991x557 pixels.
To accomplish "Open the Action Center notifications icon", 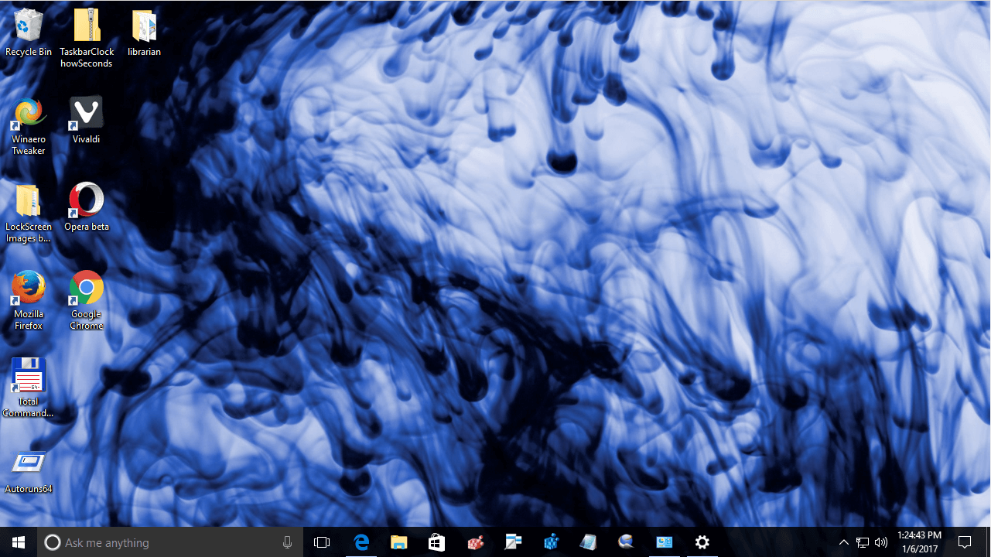I will coord(965,542).
